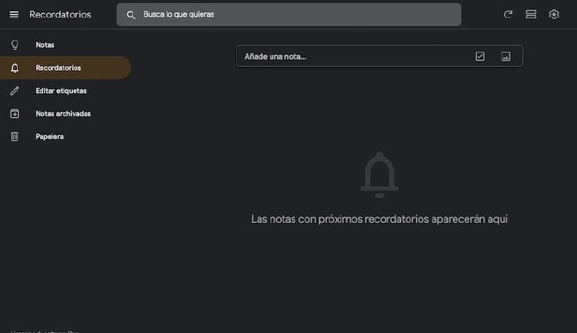Click the lightbulb Notas icon
577x333 pixels.
(14, 45)
